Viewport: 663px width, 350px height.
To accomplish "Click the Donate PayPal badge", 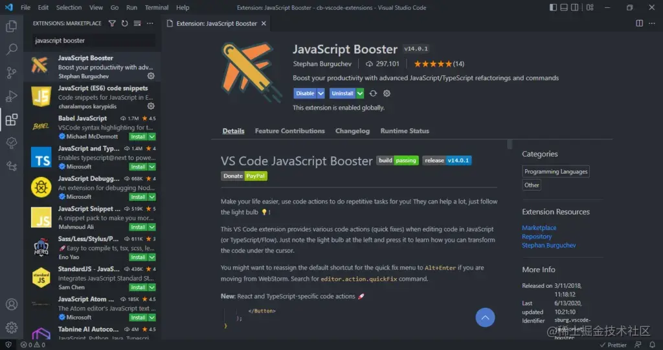I will [x=244, y=176].
